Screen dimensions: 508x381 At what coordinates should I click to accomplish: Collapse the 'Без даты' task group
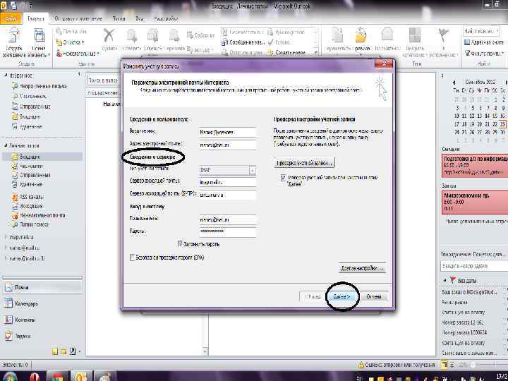pyautogui.click(x=445, y=280)
